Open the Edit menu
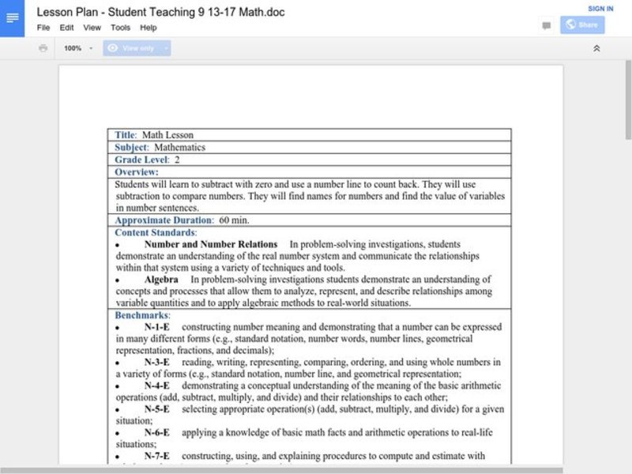The image size is (632, 474). (x=68, y=28)
